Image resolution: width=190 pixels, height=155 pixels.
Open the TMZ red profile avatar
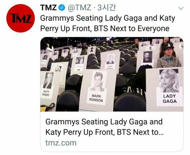point(21,18)
